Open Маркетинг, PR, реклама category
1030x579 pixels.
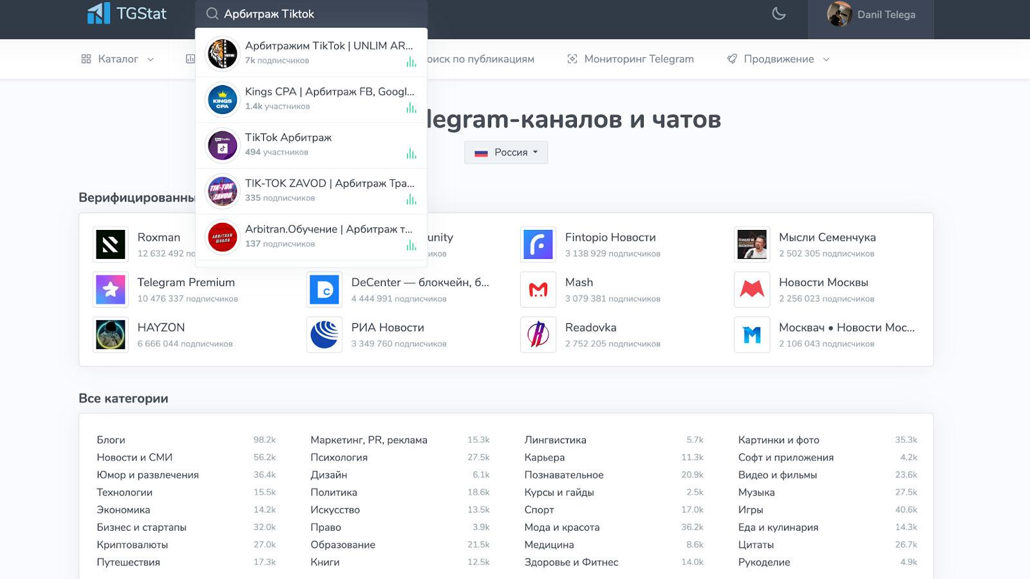(x=369, y=440)
